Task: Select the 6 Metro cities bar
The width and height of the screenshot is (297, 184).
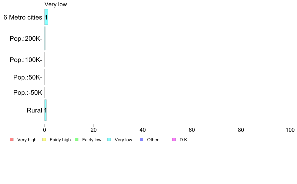Action: click(46, 17)
